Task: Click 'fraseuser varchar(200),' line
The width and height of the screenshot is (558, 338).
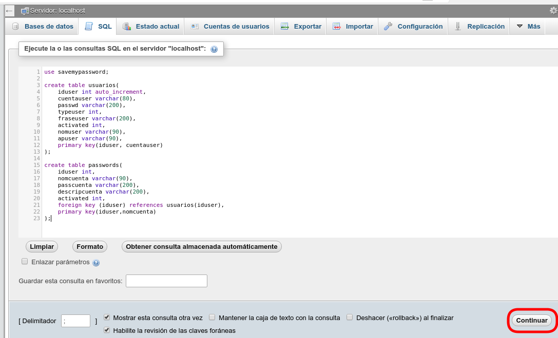Action: (97, 119)
